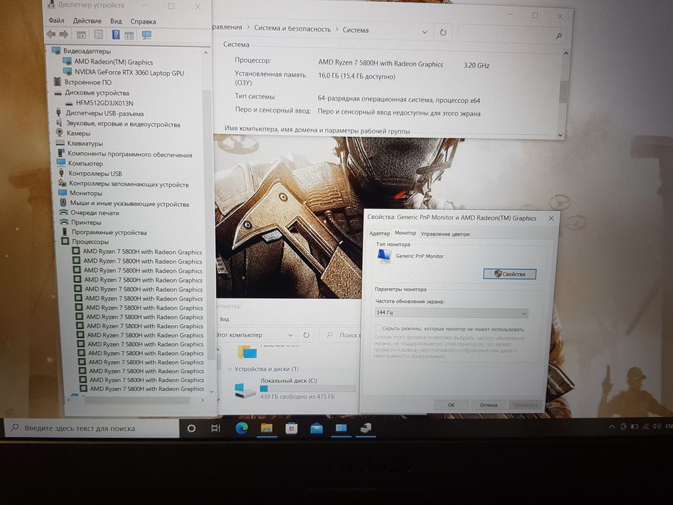The width and height of the screenshot is (673, 505).
Task: Click the Task View taskbar button
Action: (216, 428)
